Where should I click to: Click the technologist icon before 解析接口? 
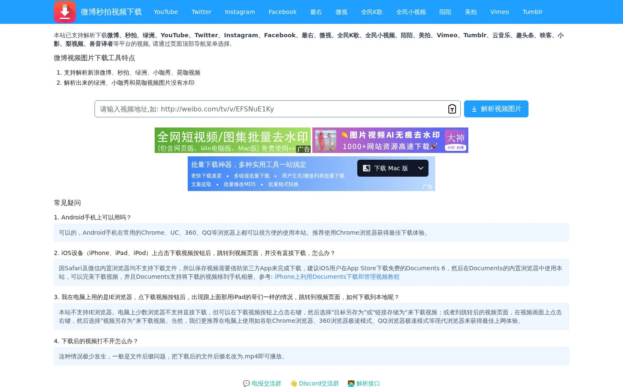click(x=351, y=383)
